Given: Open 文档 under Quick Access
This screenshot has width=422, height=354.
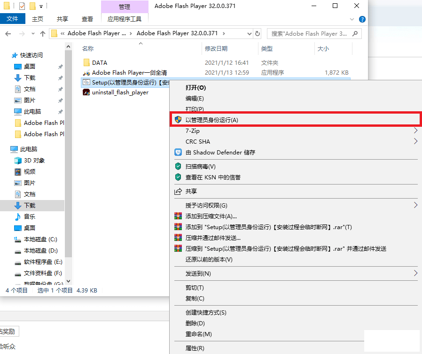Looking at the screenshot, I should [x=30, y=89].
